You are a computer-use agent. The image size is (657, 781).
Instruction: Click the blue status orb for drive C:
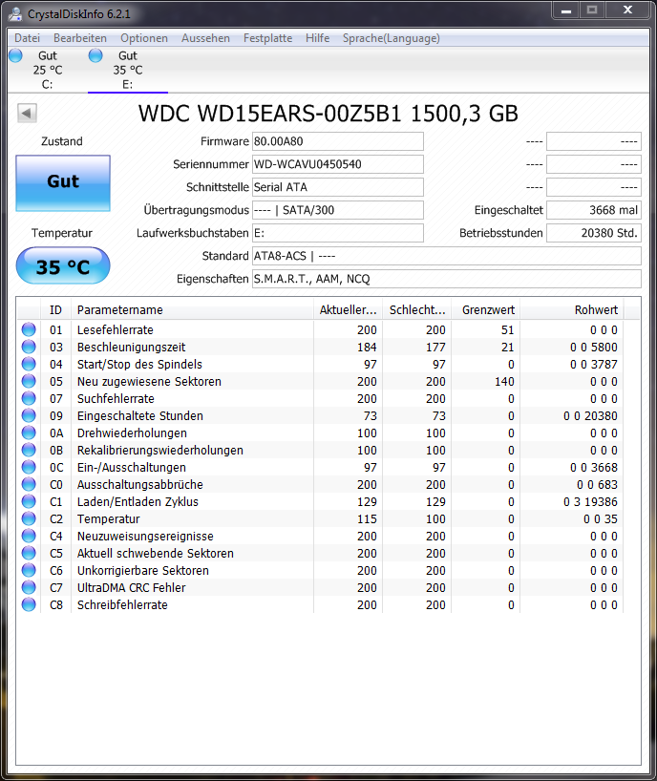15,55
